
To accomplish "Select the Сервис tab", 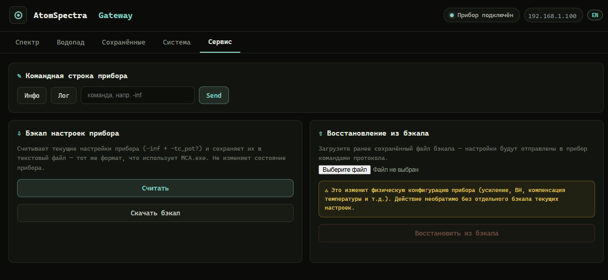I will (220, 42).
